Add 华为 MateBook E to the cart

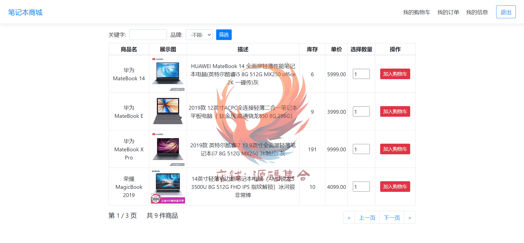tap(395, 112)
